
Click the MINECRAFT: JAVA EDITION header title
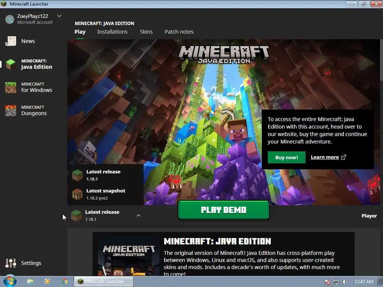(x=105, y=24)
